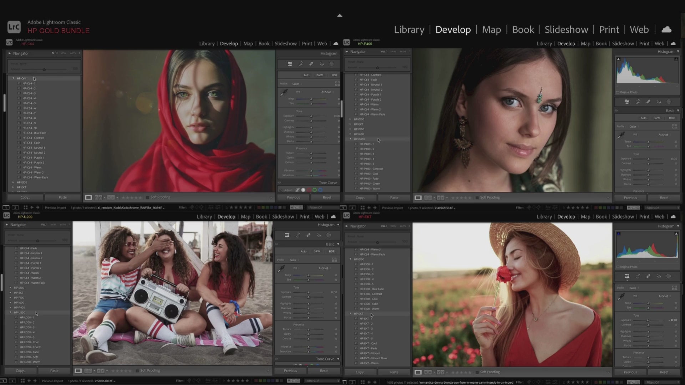Select Red Eye tool in HP-U200 window
The height and width of the screenshot is (385, 685).
pyautogui.click(x=319, y=235)
